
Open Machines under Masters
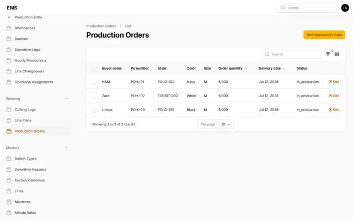tap(23, 202)
